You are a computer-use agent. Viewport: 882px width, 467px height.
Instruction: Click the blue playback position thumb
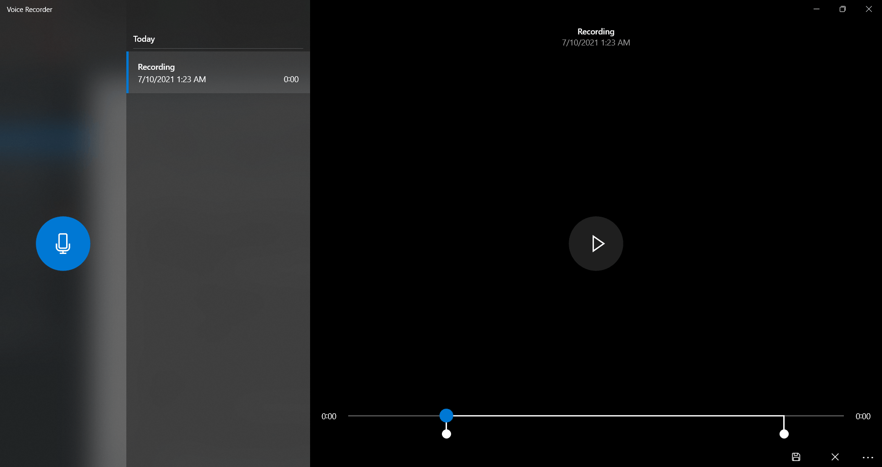pyautogui.click(x=446, y=416)
